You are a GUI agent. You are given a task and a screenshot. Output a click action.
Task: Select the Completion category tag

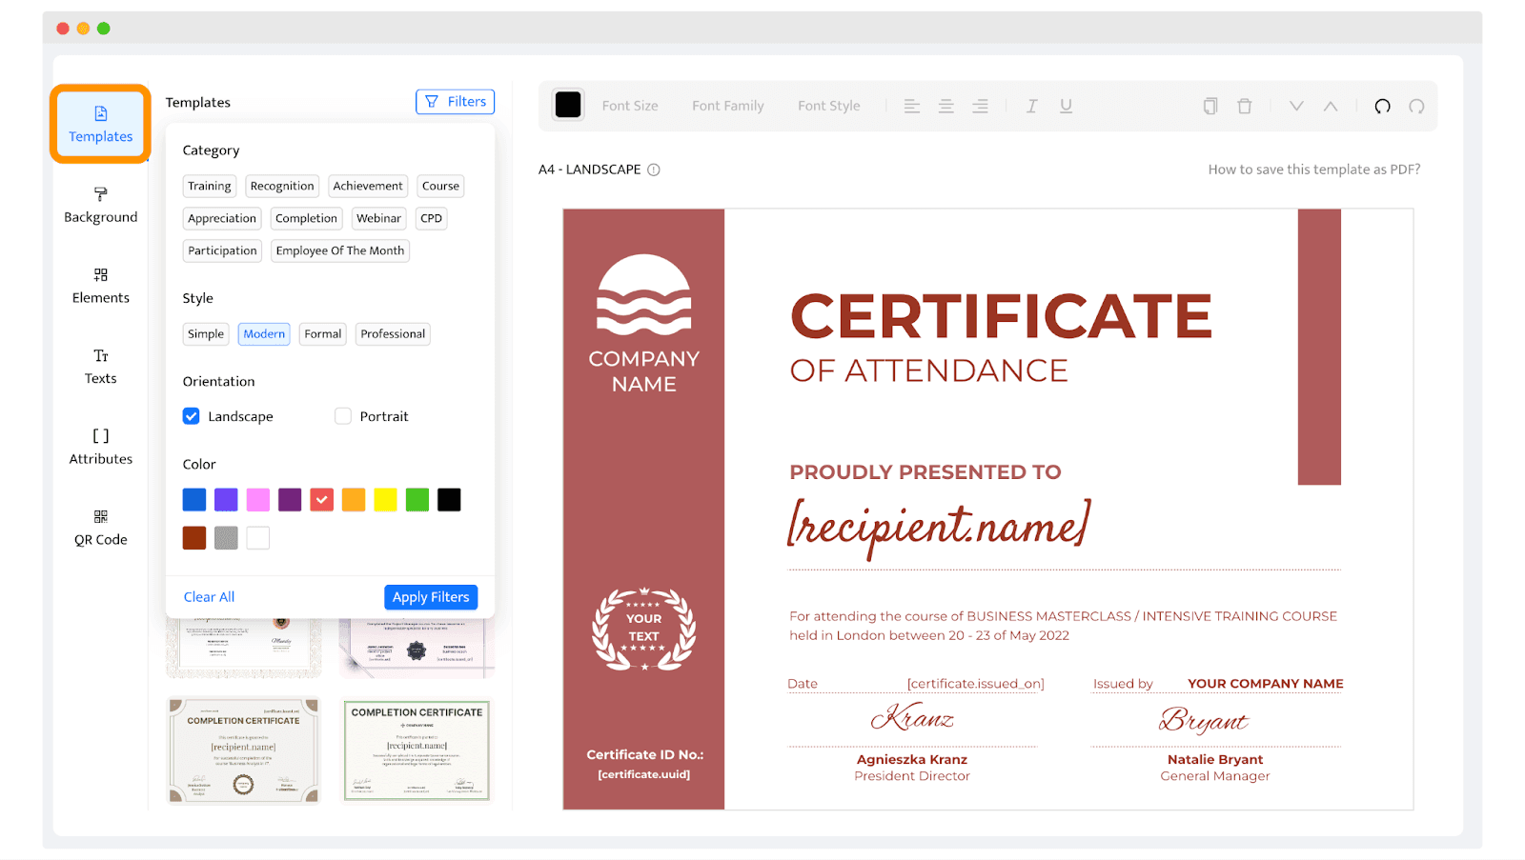click(306, 218)
